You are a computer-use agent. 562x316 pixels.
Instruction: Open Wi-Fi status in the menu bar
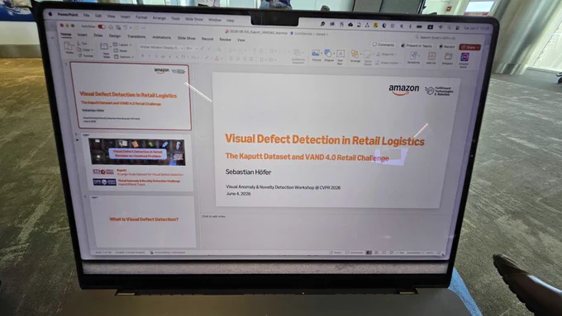click(x=441, y=27)
